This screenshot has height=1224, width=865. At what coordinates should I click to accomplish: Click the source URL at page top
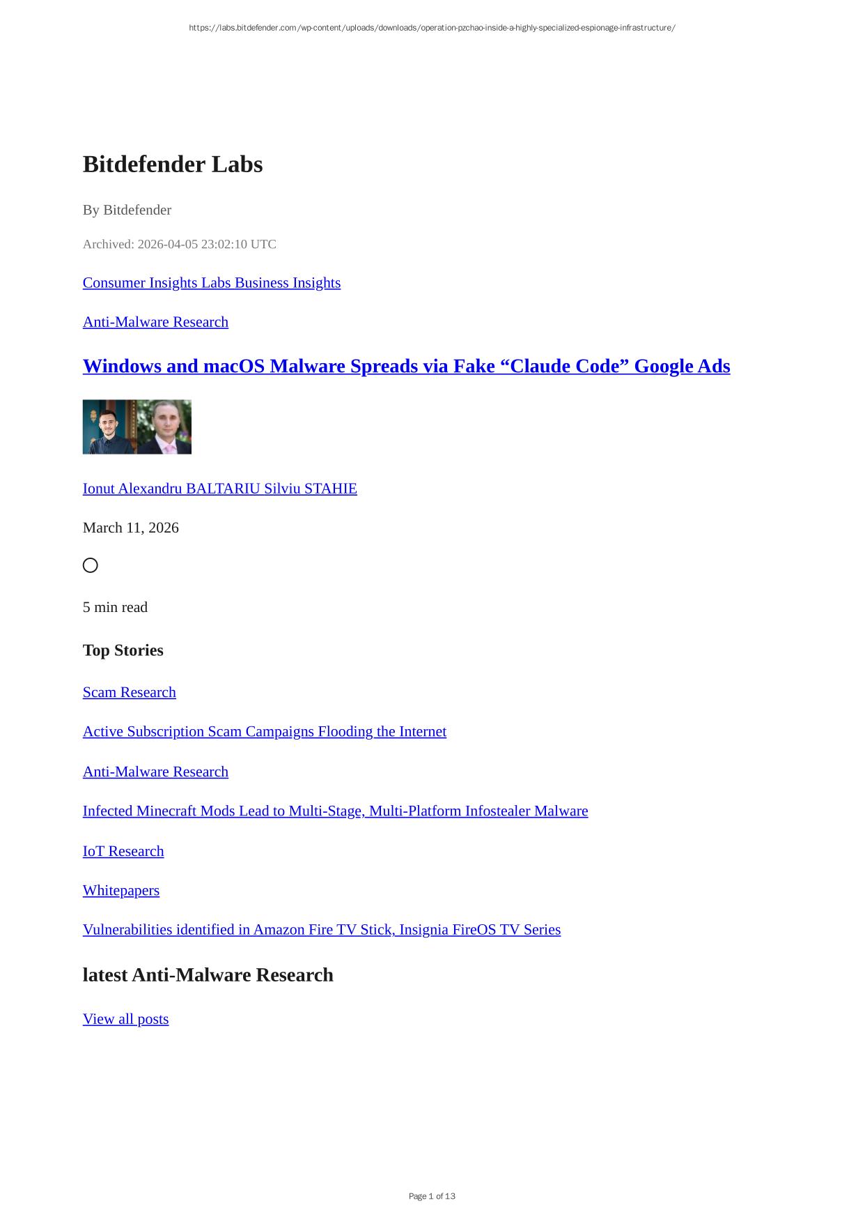432,28
